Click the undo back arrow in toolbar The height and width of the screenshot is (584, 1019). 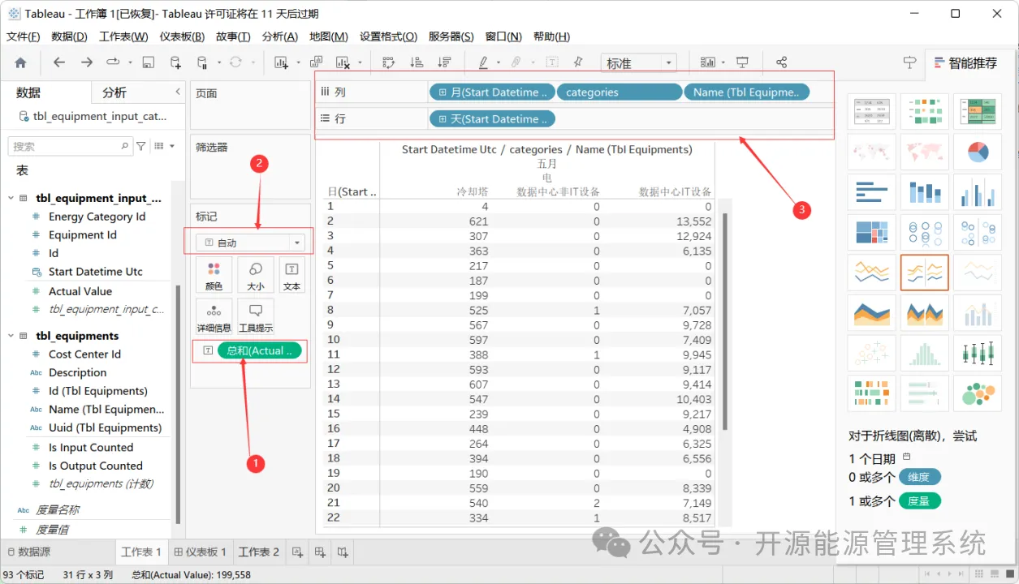[59, 62]
